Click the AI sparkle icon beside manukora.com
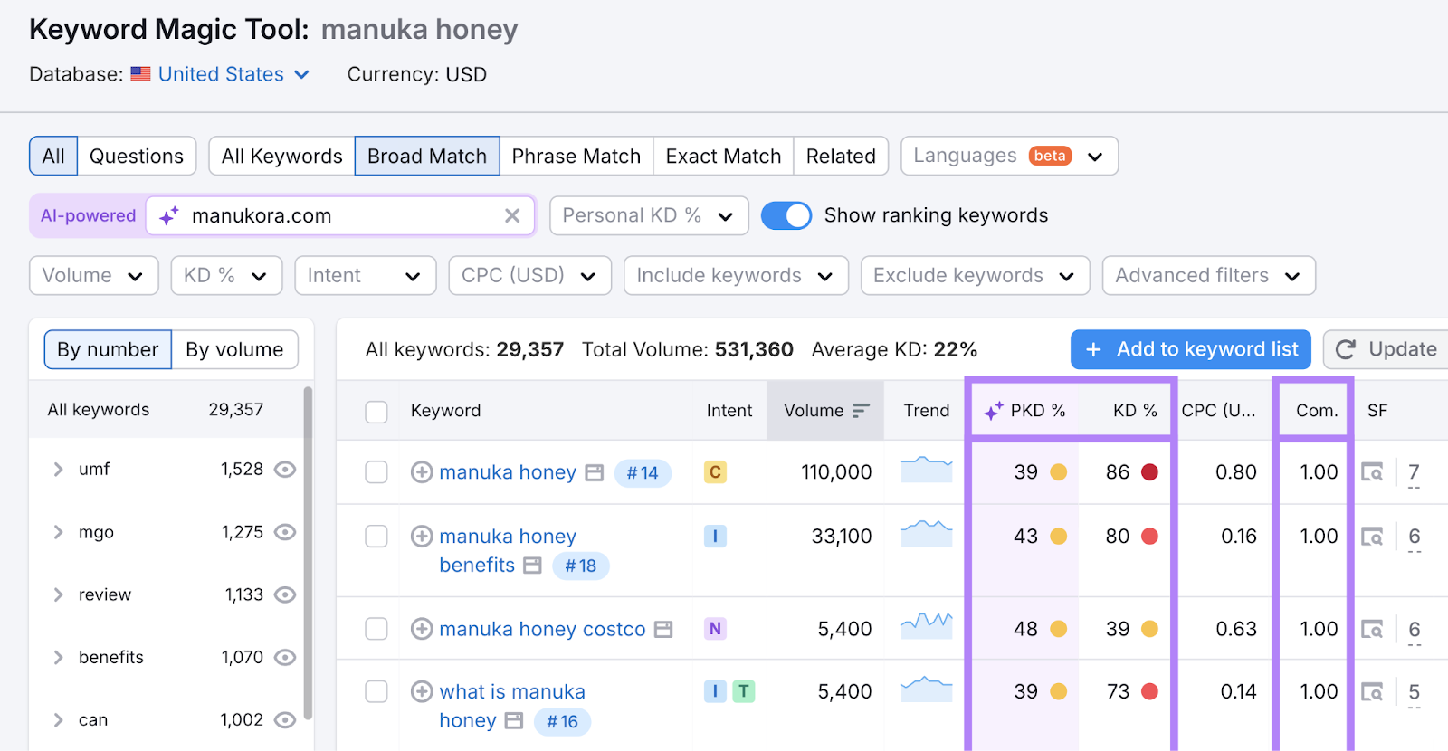 [x=169, y=215]
